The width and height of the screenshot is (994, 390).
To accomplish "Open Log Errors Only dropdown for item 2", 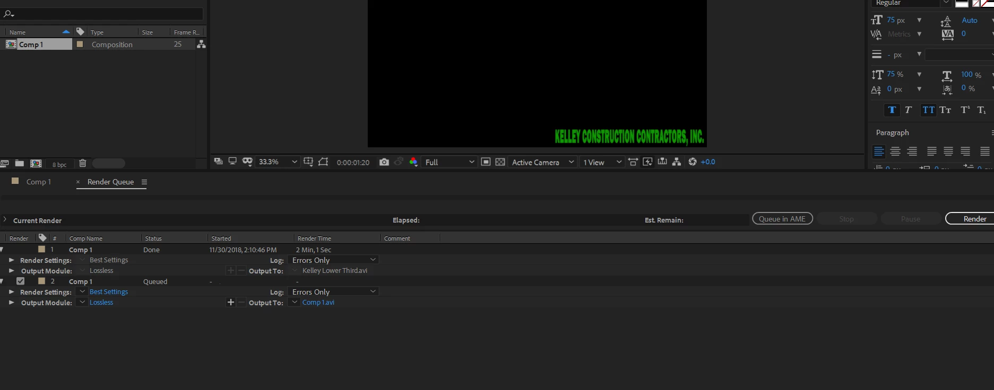I will [x=333, y=292].
